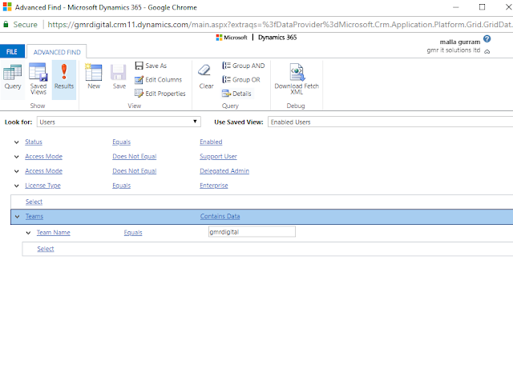Create a New view
Screen dimensions: 513x380
pyautogui.click(x=94, y=78)
